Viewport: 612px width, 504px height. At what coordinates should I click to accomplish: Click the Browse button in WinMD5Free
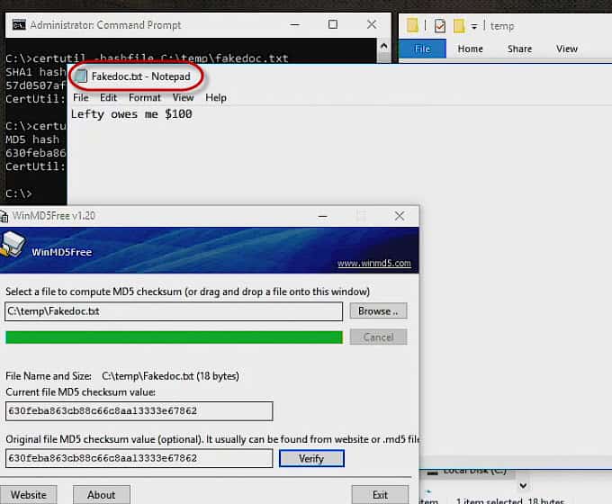378,311
